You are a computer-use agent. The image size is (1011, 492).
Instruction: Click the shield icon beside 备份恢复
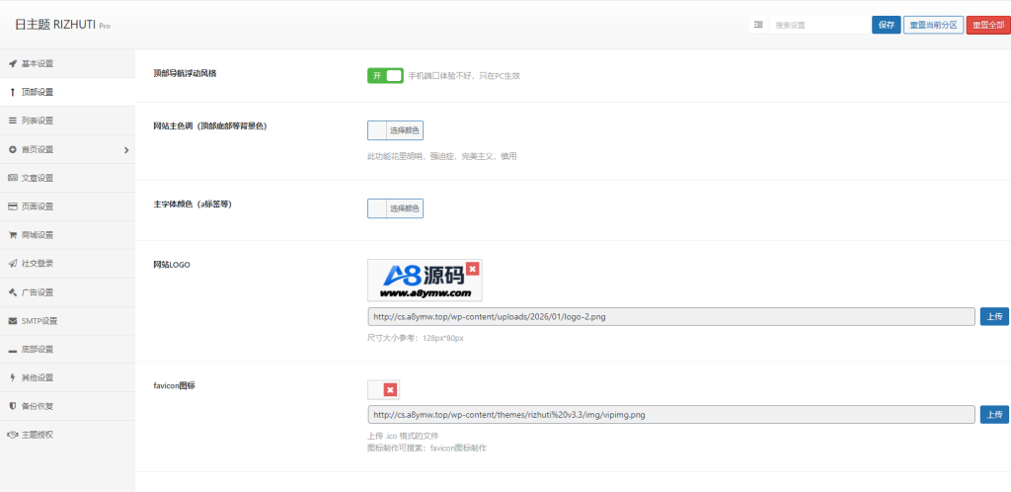[x=13, y=406]
